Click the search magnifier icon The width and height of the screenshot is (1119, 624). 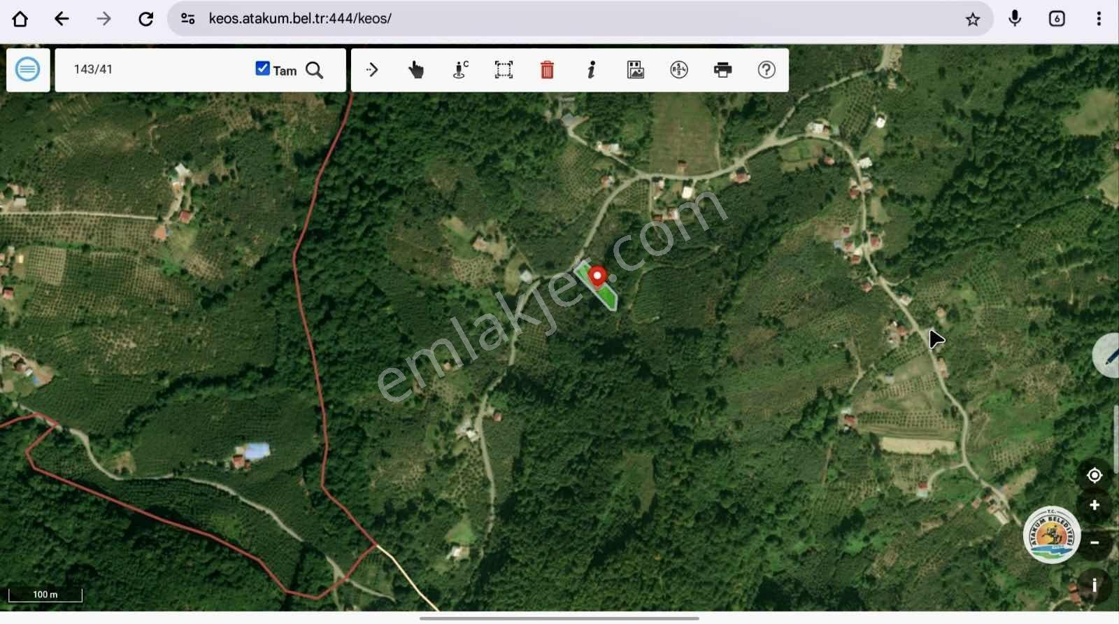click(315, 70)
